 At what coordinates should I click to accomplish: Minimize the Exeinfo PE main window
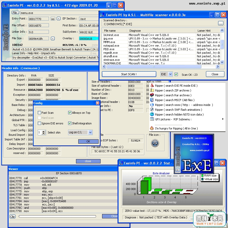click(109, 5)
